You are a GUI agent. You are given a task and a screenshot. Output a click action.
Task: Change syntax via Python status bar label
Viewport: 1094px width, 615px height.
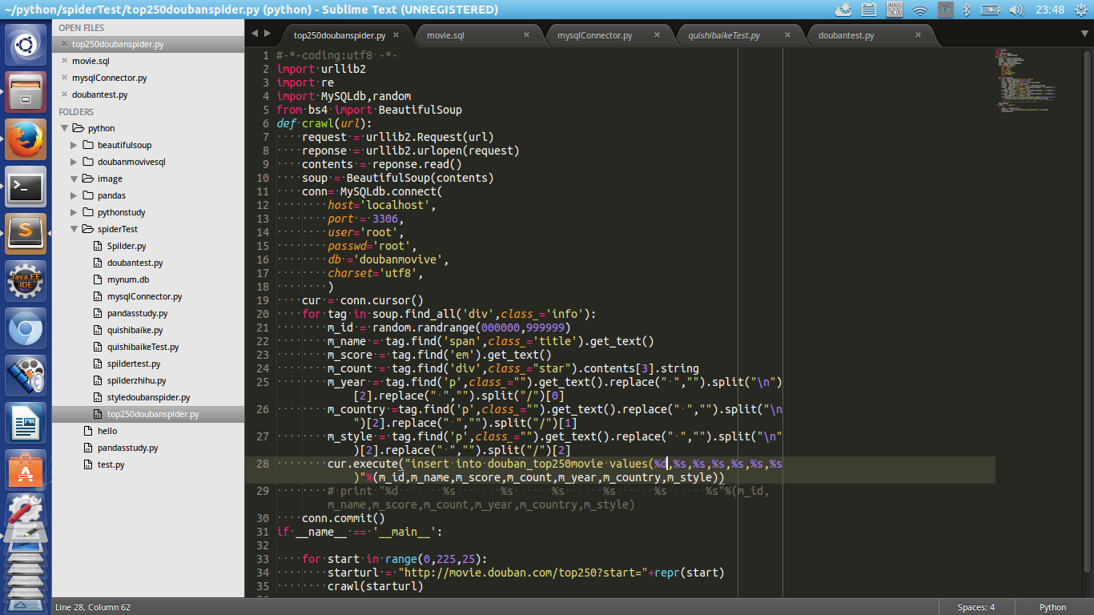pyautogui.click(x=1052, y=607)
